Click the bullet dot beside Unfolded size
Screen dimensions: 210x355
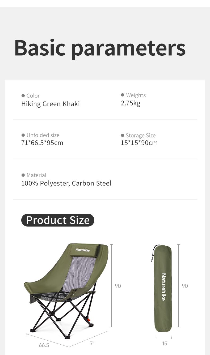pos(23,135)
